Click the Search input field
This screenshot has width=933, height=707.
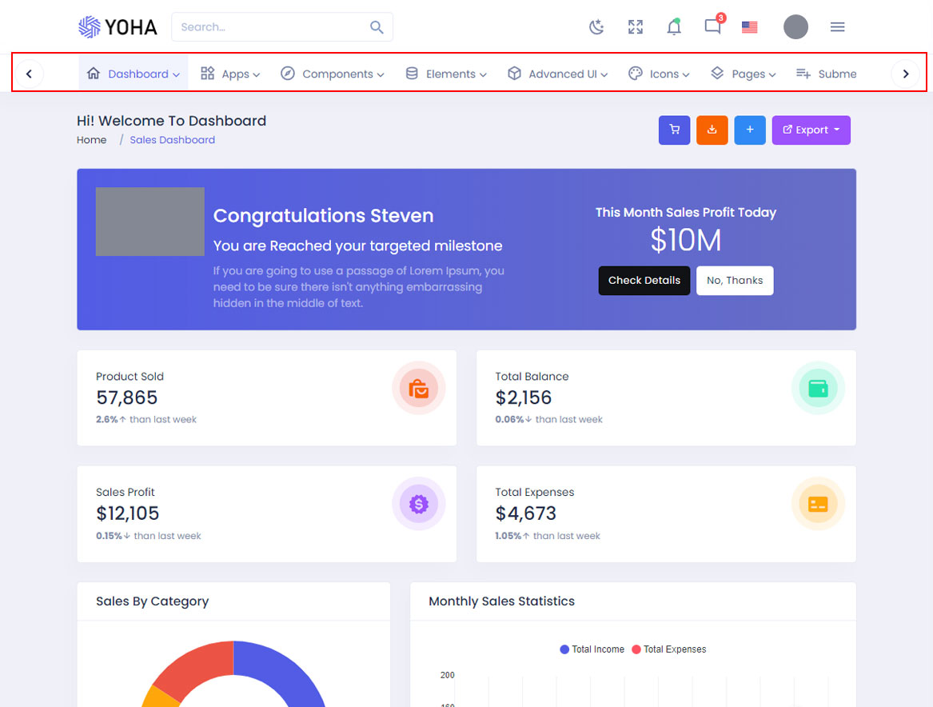(272, 27)
